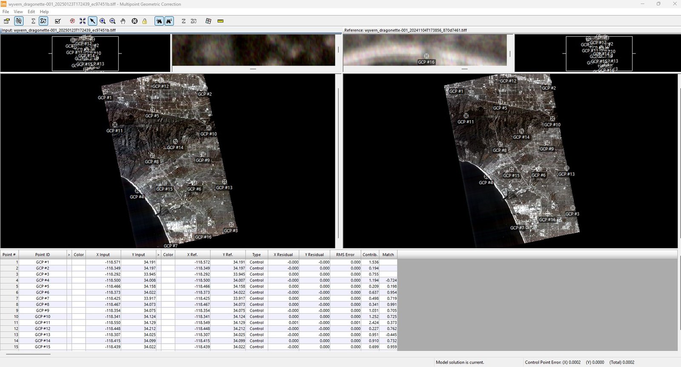This screenshot has width=681, height=367.
Task: Click the input overview thumbnail with GCP box
Action: point(85,53)
